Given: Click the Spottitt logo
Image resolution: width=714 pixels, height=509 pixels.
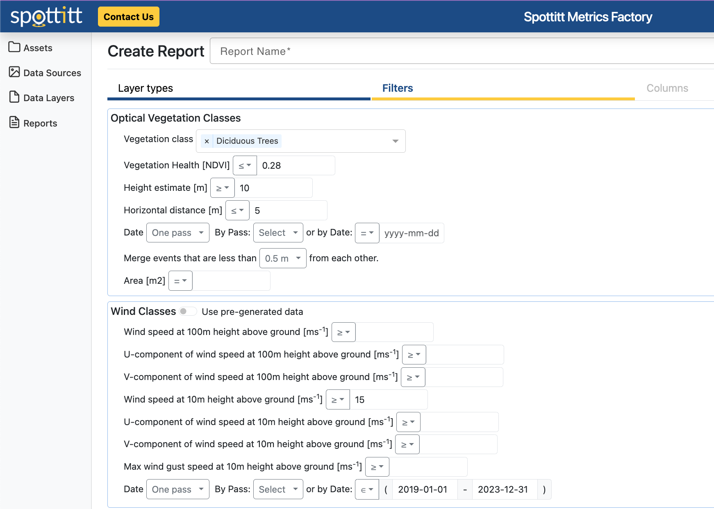Looking at the screenshot, I should pos(46,17).
